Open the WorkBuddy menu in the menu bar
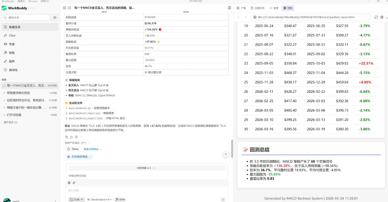Image resolution: width=388 pixels, height=202 pixels. (8, 1)
